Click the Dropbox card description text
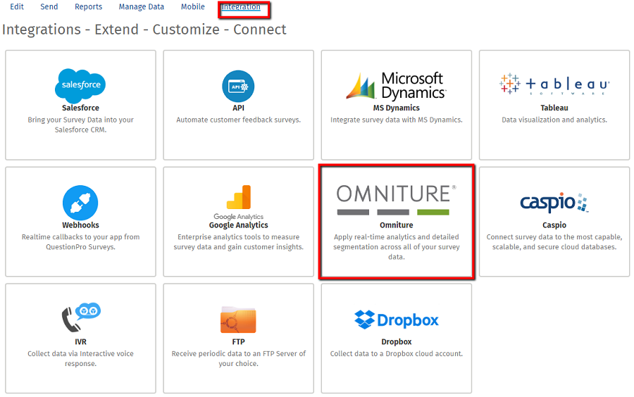This screenshot has height=397, width=634. (396, 353)
